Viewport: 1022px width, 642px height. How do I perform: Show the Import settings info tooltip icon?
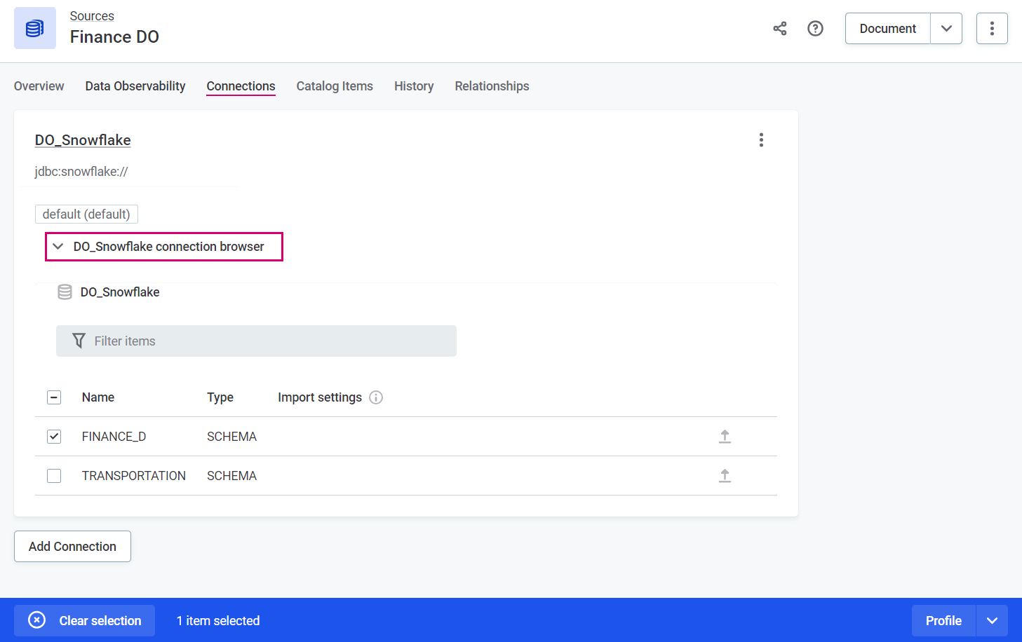(376, 397)
